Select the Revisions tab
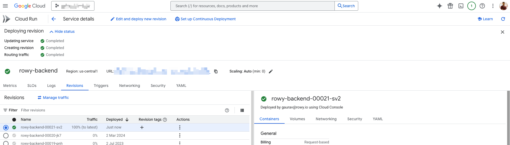The image size is (510, 145). coord(75,86)
